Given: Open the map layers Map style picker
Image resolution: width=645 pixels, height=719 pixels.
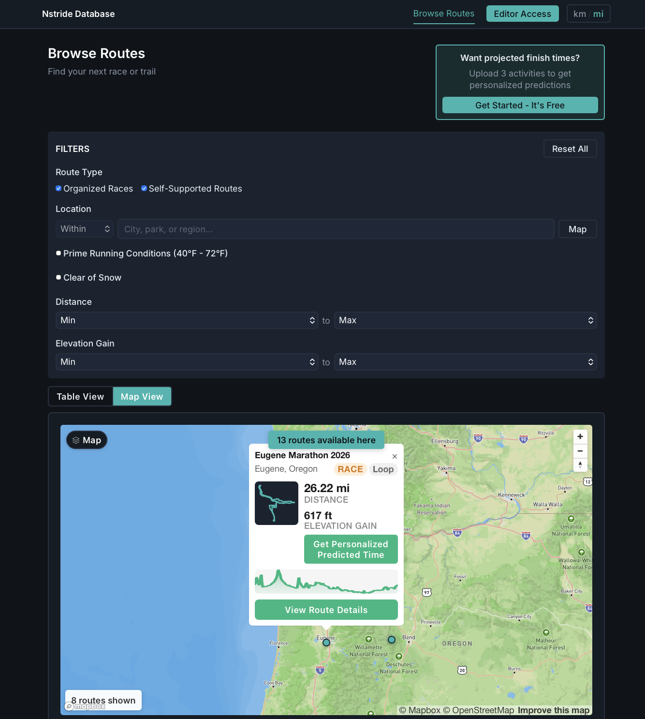Looking at the screenshot, I should (87, 440).
